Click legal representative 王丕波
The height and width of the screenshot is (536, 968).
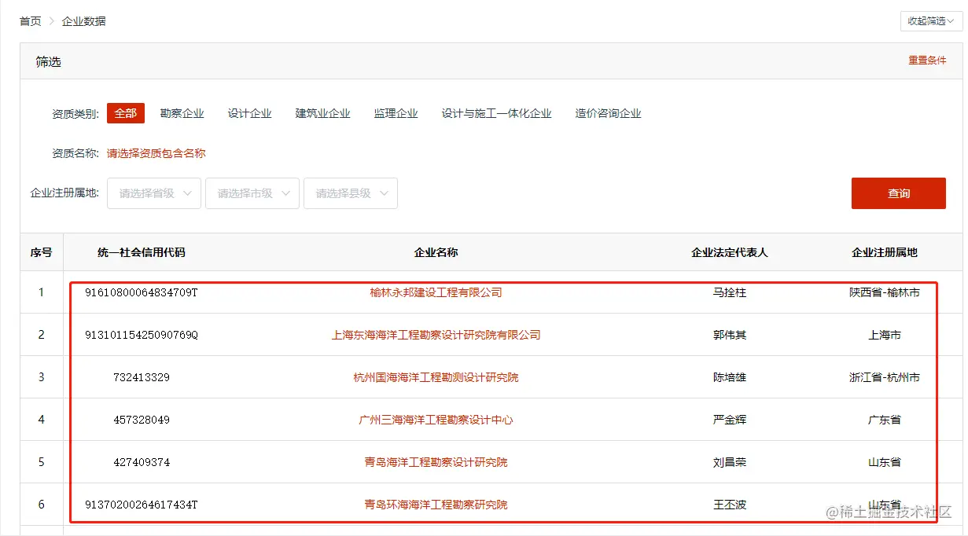tap(730, 505)
